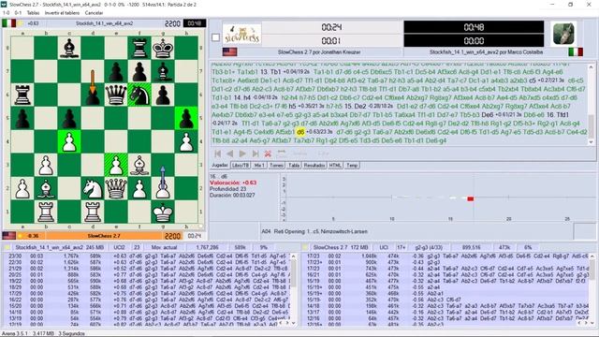Click the white pawn on c4

69,141
